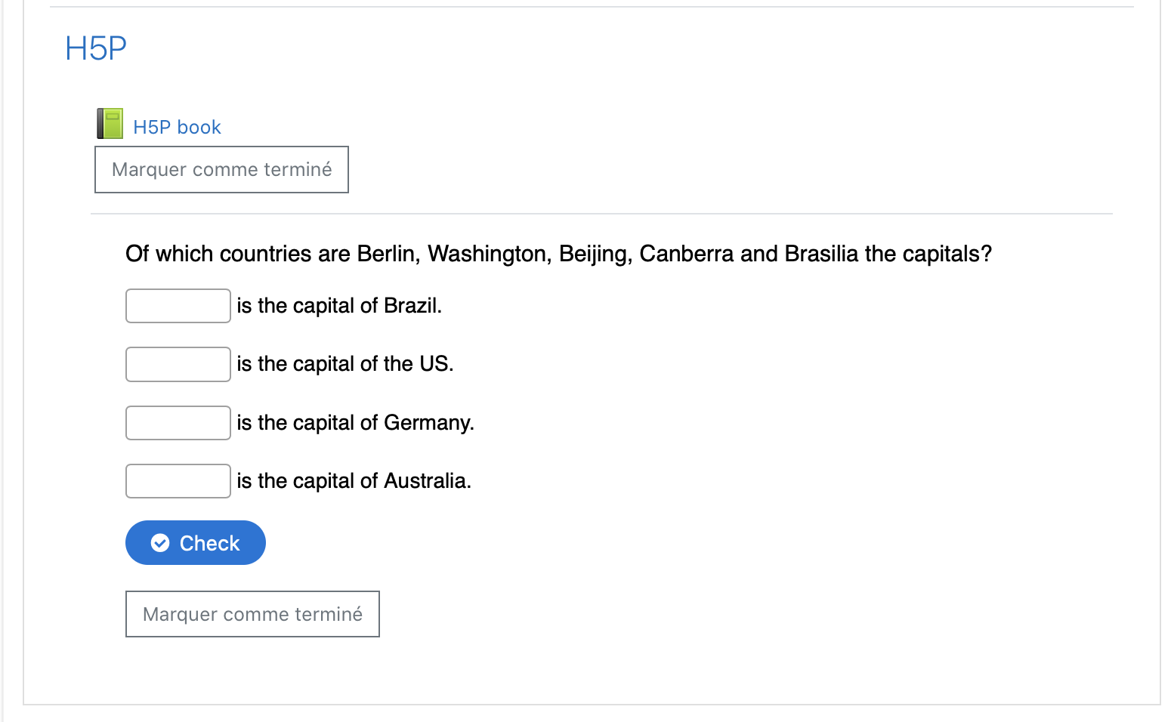The height and width of the screenshot is (722, 1171).
Task: Click the green H5P book icon
Action: 110,124
